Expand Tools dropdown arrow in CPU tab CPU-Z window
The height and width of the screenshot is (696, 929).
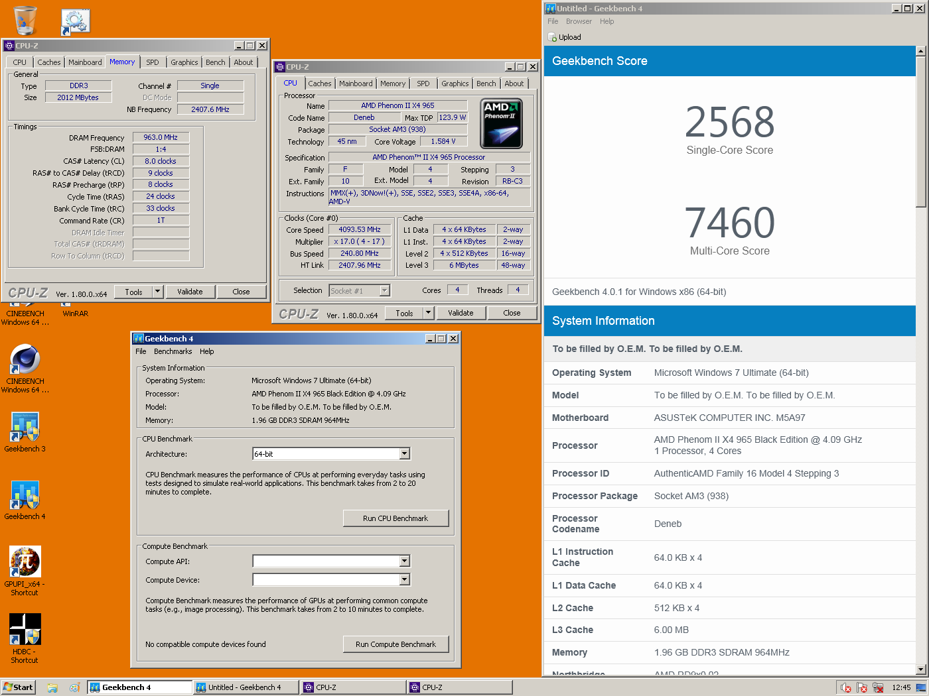pyautogui.click(x=428, y=313)
